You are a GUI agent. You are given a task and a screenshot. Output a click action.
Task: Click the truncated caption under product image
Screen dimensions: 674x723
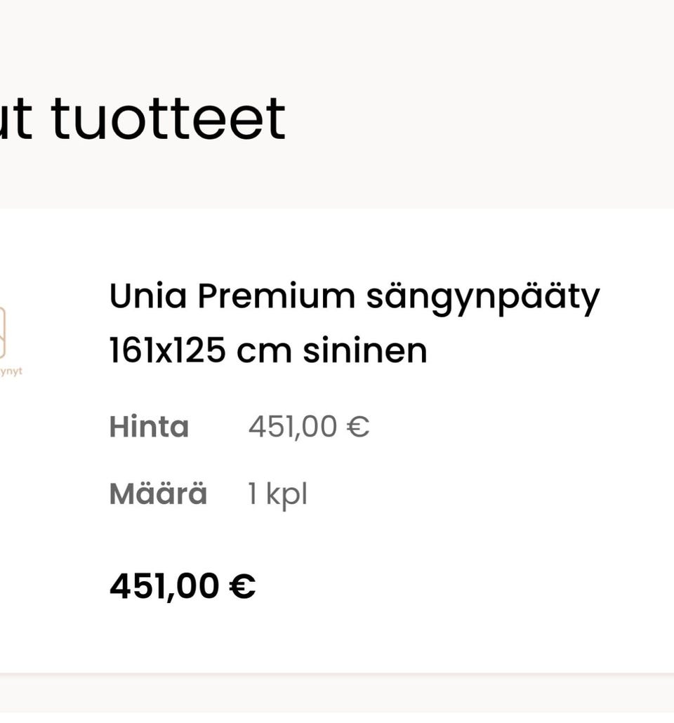point(11,371)
